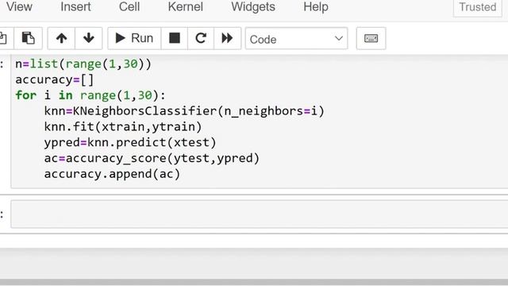Image resolution: width=508 pixels, height=286 pixels.
Task: Click the paste cells icon
Action: coord(29,38)
